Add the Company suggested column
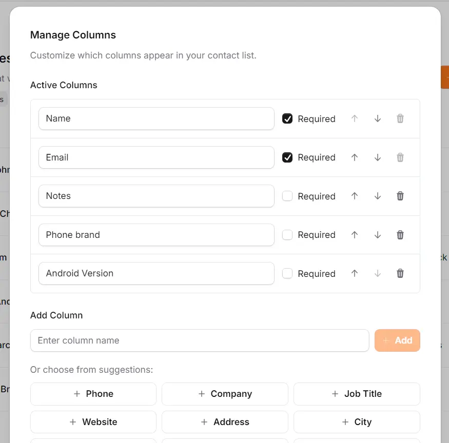 [225, 394]
